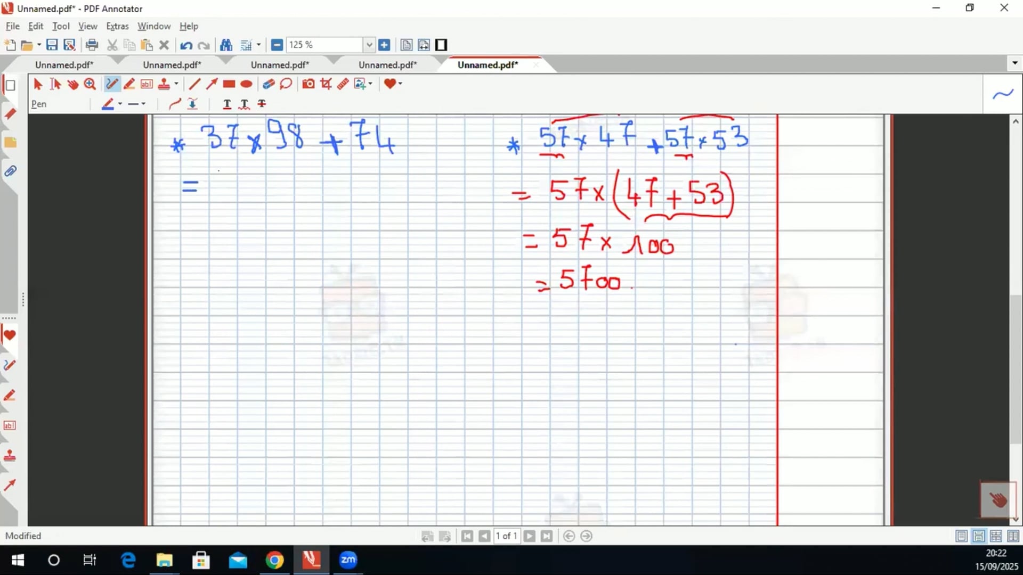Expand the line width dropdown arrow
The width and height of the screenshot is (1023, 575).
click(143, 104)
